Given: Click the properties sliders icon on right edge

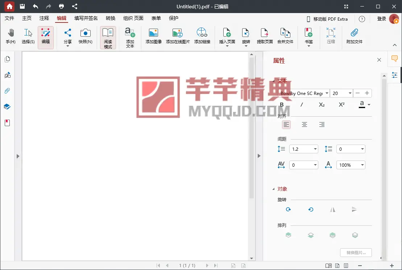Looking at the screenshot, I should pos(394,75).
